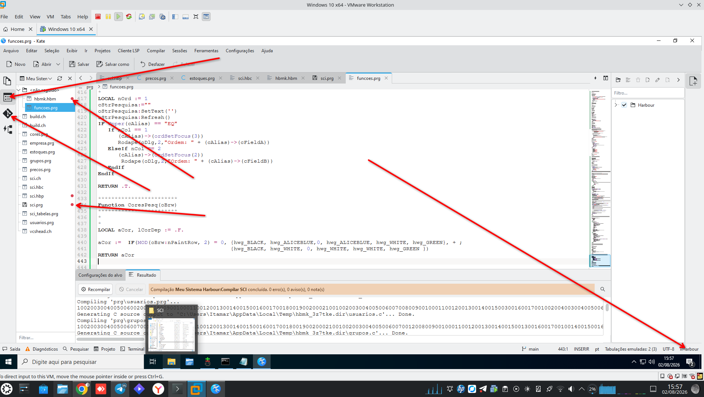The image size is (704, 397).
Task: Click VMware take snapshot icon
Action: 142,17
